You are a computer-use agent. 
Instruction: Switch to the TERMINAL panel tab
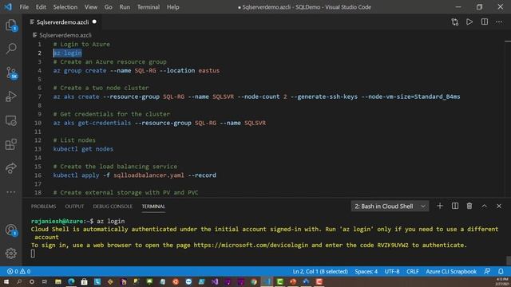tap(153, 206)
